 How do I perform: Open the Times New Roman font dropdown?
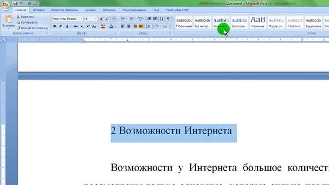81,19
